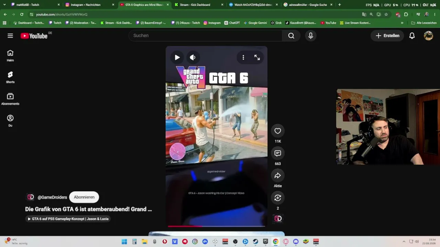Open the ChatGPT bookmark

[232, 23]
